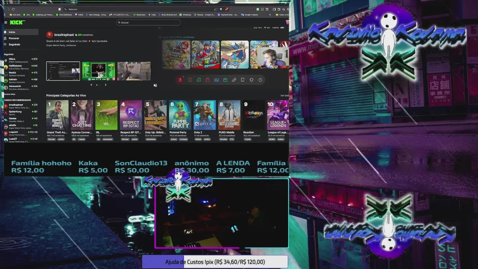The image size is (478, 269).
Task: Click the green KICK logo
Action: click(17, 22)
